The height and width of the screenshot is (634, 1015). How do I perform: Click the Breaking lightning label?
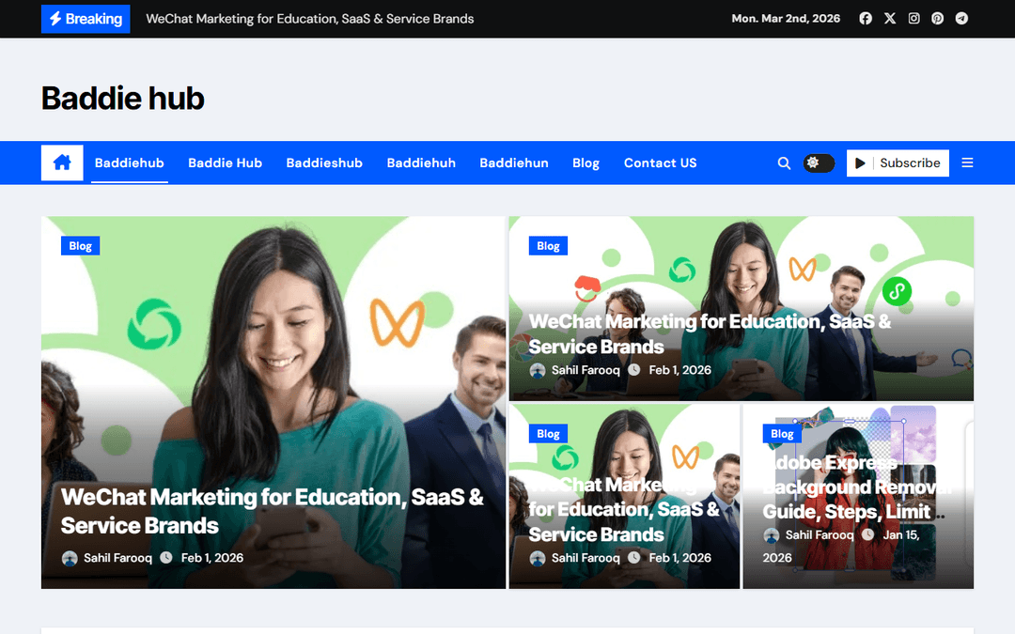coord(86,19)
